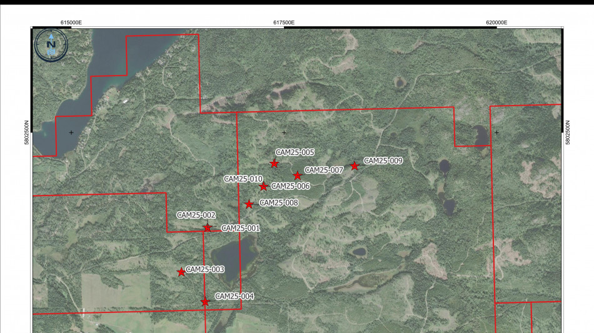594x333 pixels.
Task: Click the CAM25-009 red star marker
Action: (355, 166)
